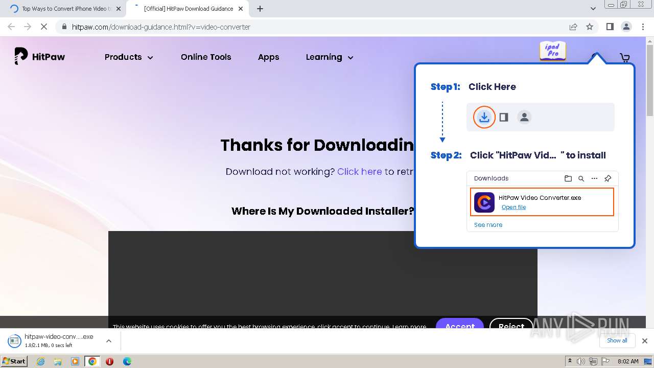The height and width of the screenshot is (368, 654).
Task: Open Internet Explorer from taskbar
Action: [x=41, y=361]
